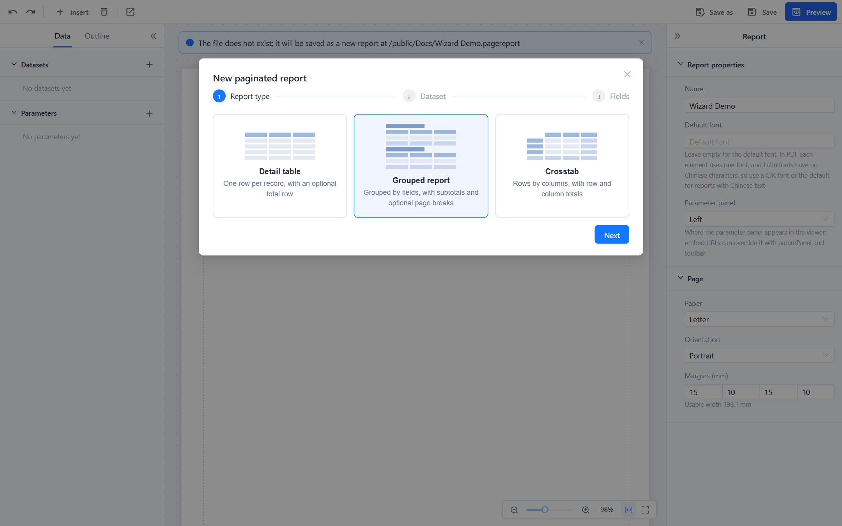The width and height of the screenshot is (842, 526).
Task: Select the Crosstab report type
Action: point(562,166)
